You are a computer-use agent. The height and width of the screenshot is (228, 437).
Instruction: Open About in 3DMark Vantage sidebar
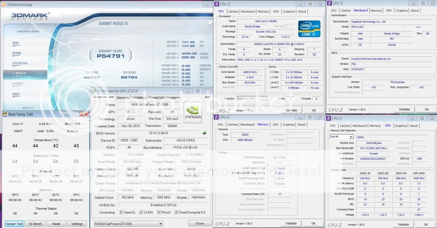pos(16,94)
